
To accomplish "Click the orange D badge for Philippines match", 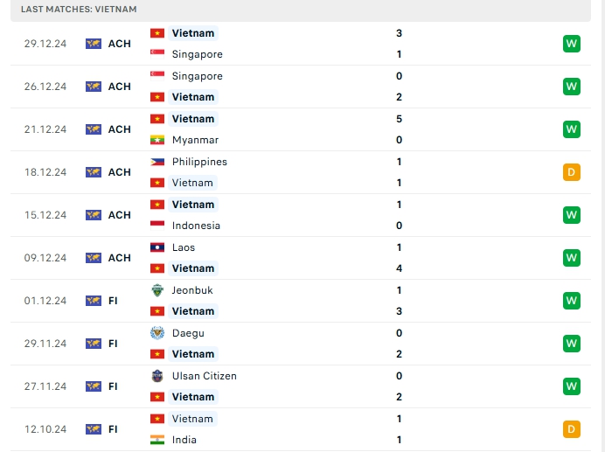I will click(x=572, y=172).
